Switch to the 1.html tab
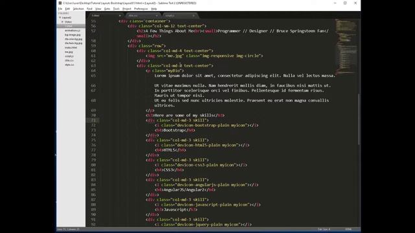The height and width of the screenshot is (233, 415). [x=105, y=16]
